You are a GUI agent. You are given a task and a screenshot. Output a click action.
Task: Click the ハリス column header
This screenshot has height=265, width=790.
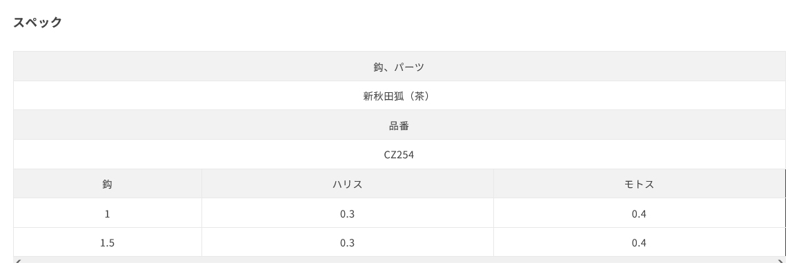348,184
